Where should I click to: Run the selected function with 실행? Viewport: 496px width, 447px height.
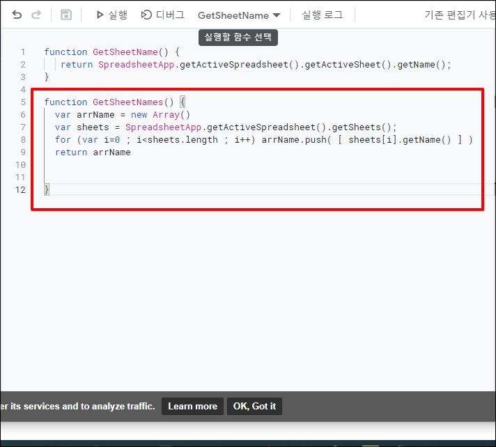click(x=111, y=15)
